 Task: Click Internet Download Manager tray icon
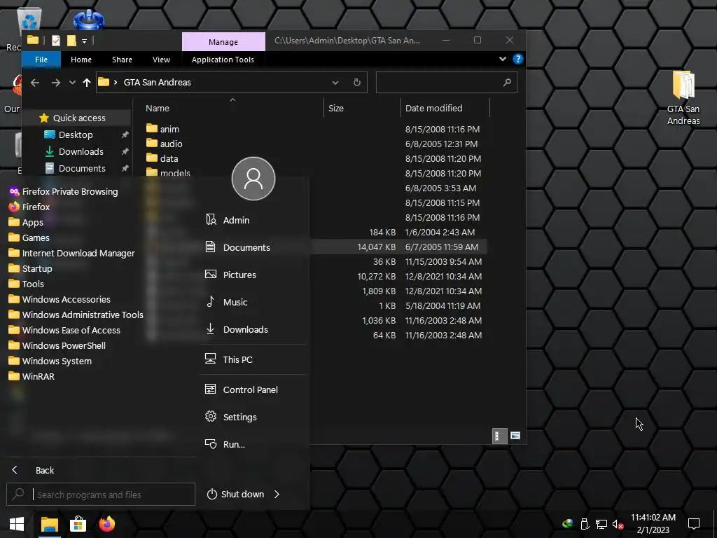click(568, 524)
